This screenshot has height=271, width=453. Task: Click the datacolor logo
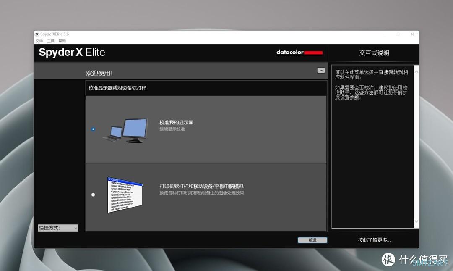299,53
